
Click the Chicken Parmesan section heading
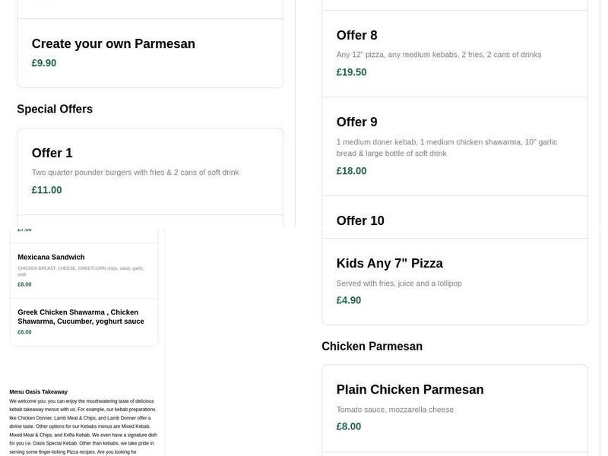(x=372, y=346)
